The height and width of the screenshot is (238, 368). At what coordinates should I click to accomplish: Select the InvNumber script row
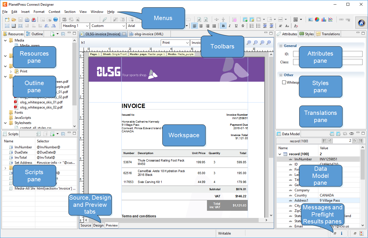pyautogui.click(x=40, y=147)
